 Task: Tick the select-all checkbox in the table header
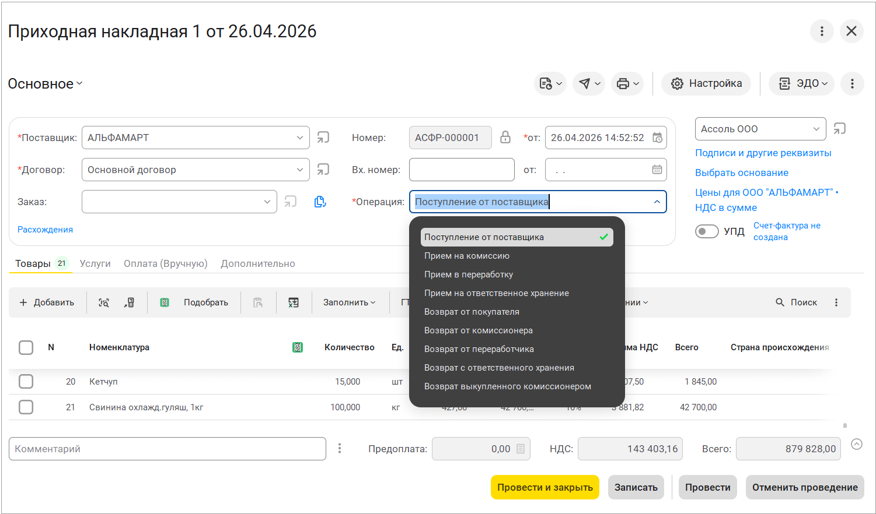(x=26, y=347)
